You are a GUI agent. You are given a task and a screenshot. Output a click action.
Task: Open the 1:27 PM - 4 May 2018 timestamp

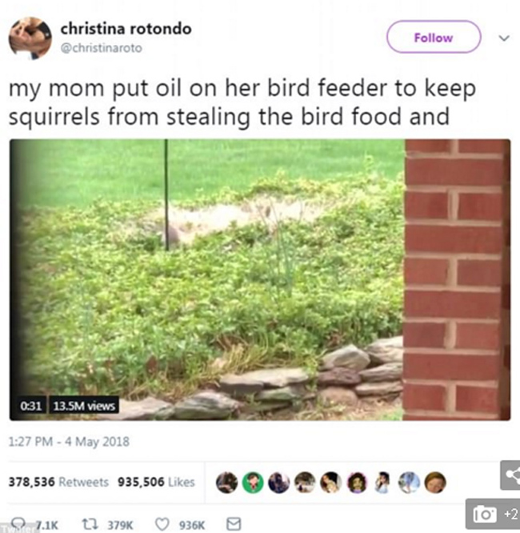click(69, 442)
